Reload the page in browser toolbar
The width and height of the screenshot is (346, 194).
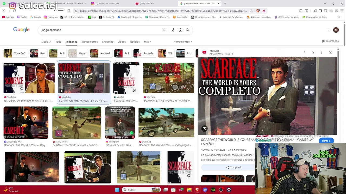point(15,11)
